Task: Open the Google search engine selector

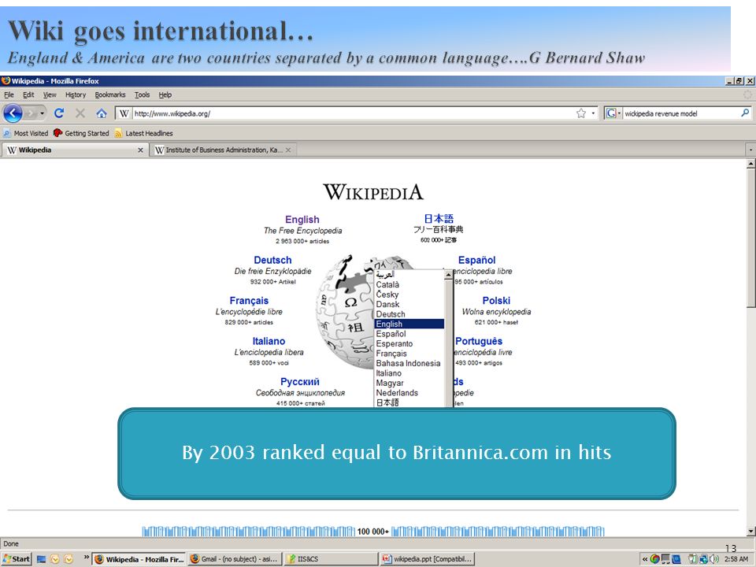Action: (x=613, y=113)
